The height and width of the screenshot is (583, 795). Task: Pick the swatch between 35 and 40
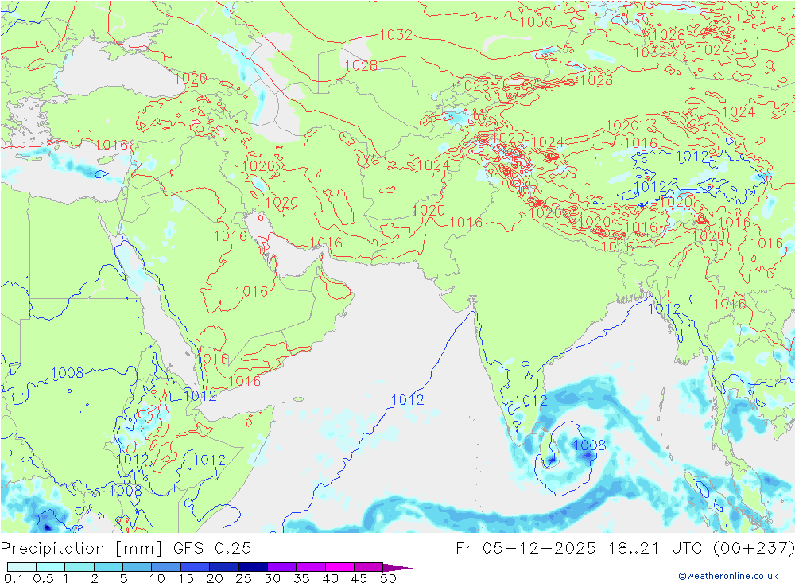pyautogui.click(x=310, y=567)
